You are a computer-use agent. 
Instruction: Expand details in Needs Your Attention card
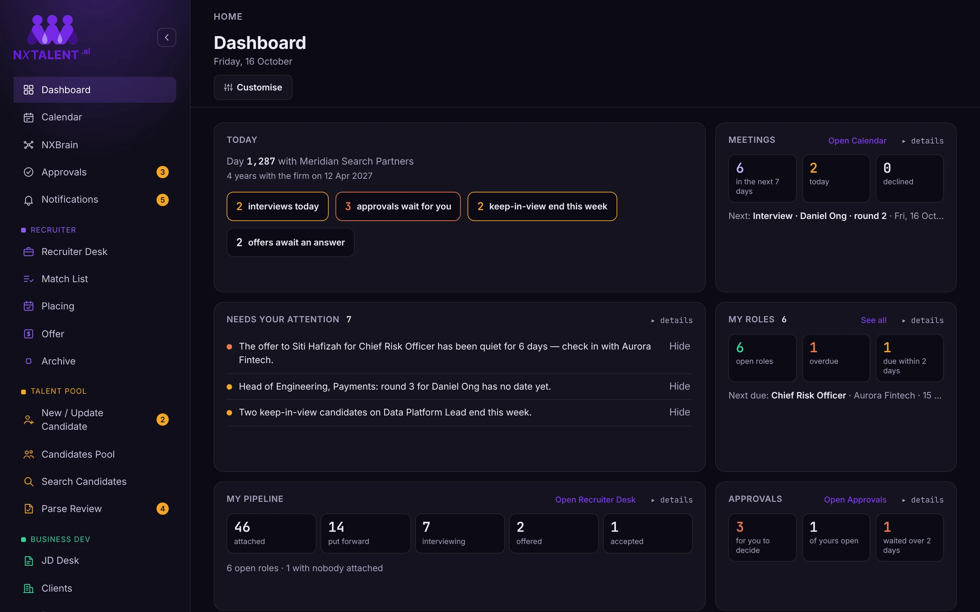click(672, 320)
